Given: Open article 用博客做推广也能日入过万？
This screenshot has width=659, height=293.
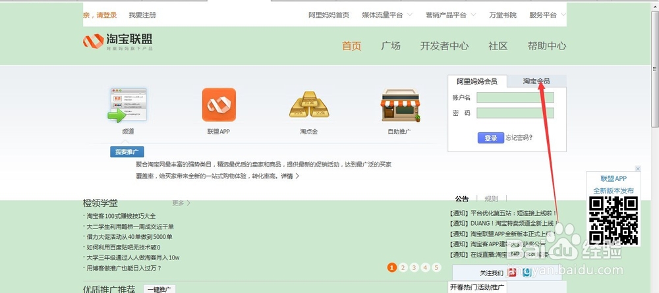Looking at the screenshot, I should [x=123, y=268].
